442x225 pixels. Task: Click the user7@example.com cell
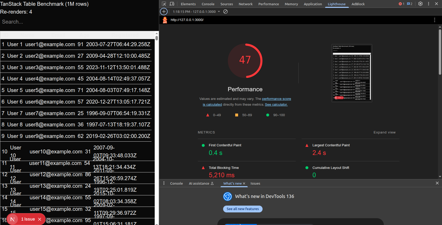(50, 114)
